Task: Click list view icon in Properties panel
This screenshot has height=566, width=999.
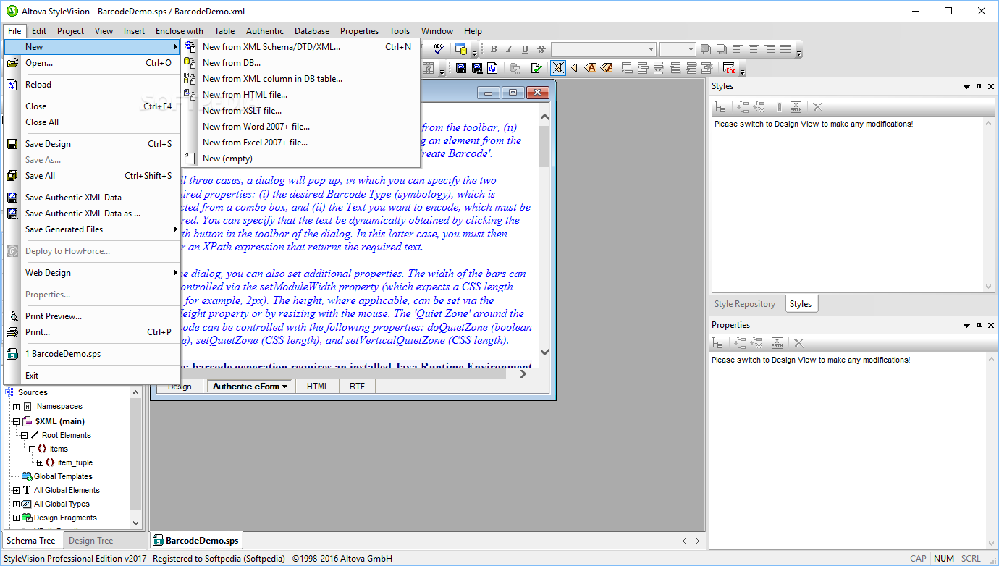Action: (x=719, y=343)
